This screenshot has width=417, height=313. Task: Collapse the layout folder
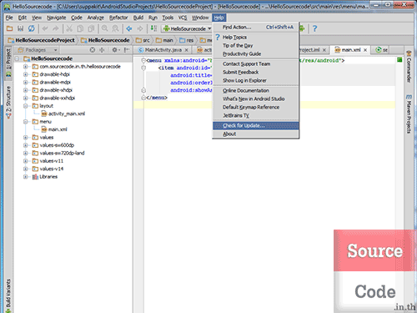26,106
